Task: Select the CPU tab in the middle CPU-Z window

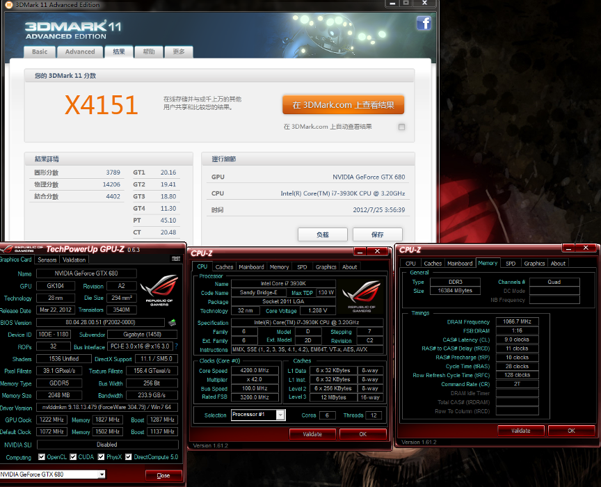Action: click(202, 266)
